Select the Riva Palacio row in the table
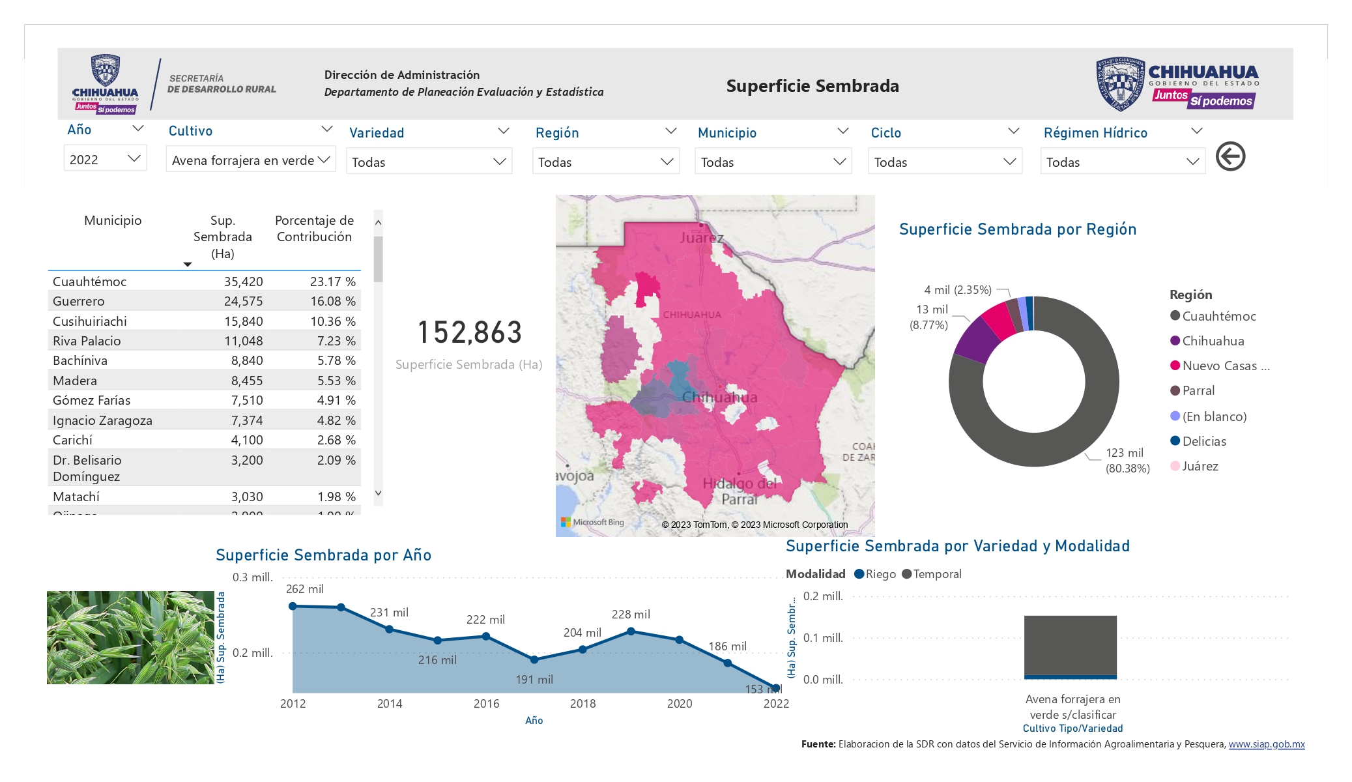1352x782 pixels. pos(205,341)
